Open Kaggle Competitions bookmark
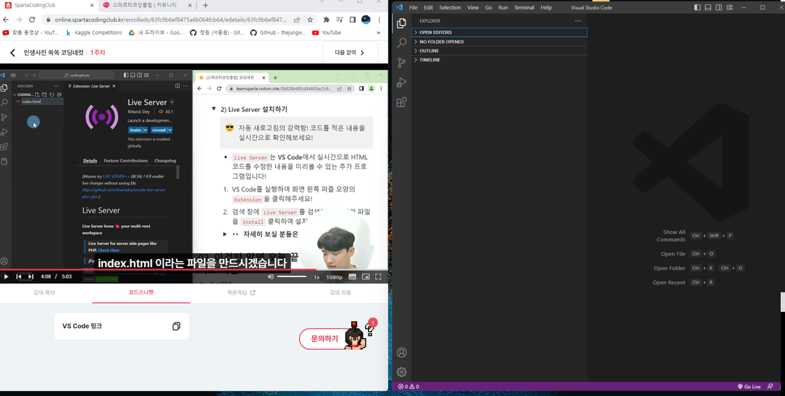Viewport: 785px width, 396px height. [93, 33]
